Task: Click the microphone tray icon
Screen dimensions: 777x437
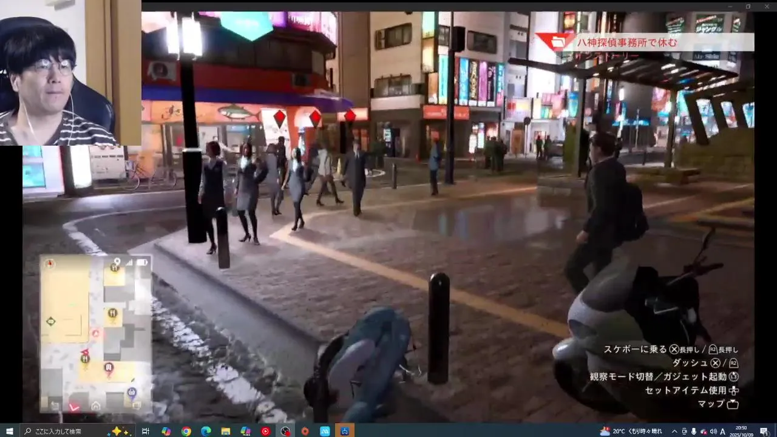Action: click(x=694, y=431)
